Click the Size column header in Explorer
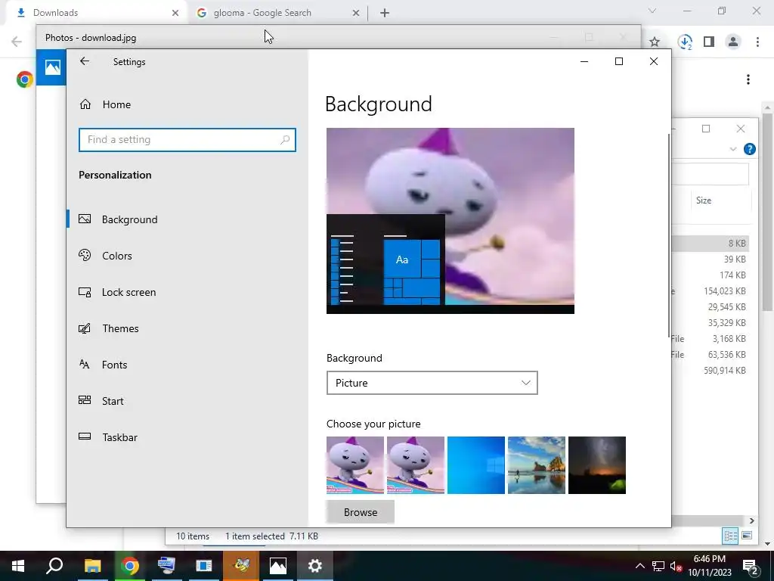The image size is (774, 581). tap(704, 200)
